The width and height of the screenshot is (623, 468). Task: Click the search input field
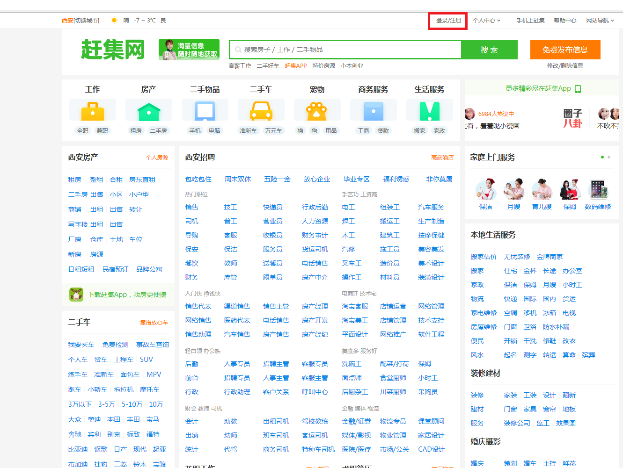point(346,50)
